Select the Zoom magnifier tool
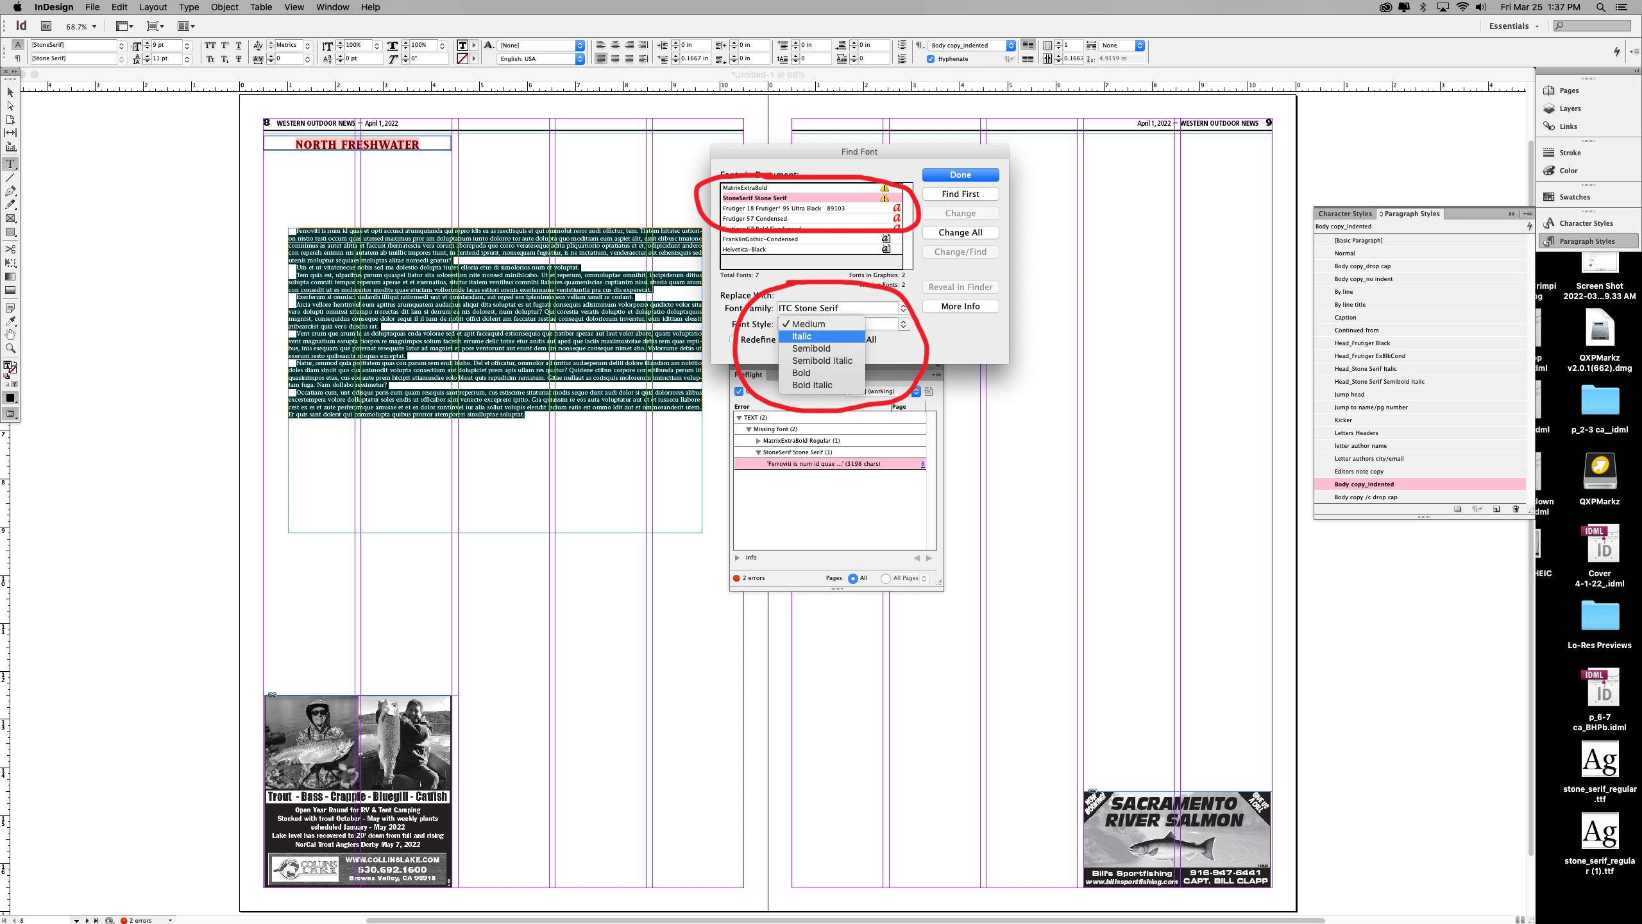 tap(10, 348)
